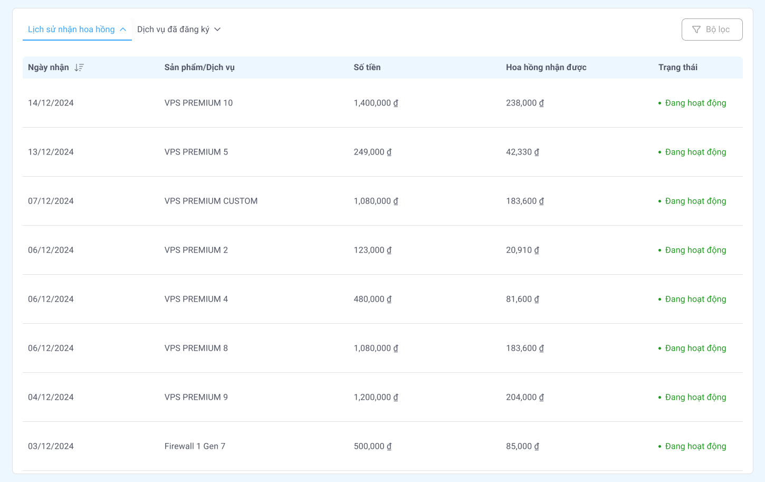Image resolution: width=765 pixels, height=482 pixels.
Task: Select the Lịch sử nhận hoa hồng tab
Action: 71,30
